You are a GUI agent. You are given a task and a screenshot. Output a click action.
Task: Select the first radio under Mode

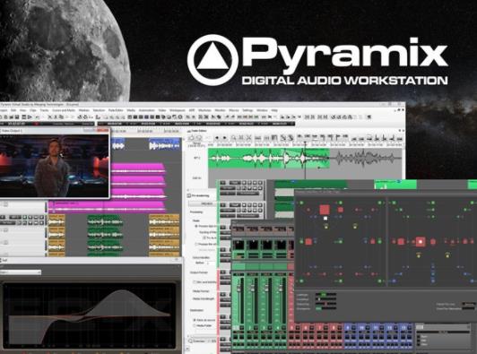tap(196, 226)
